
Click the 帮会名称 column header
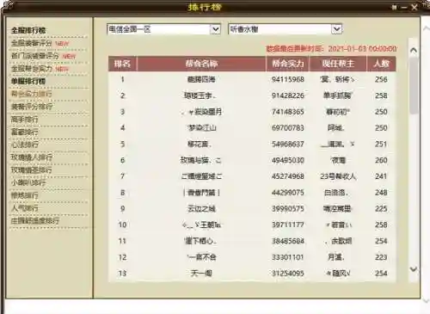pyautogui.click(x=201, y=64)
